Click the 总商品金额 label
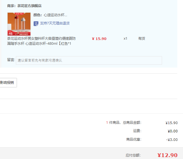 pyautogui.click(x=132, y=123)
